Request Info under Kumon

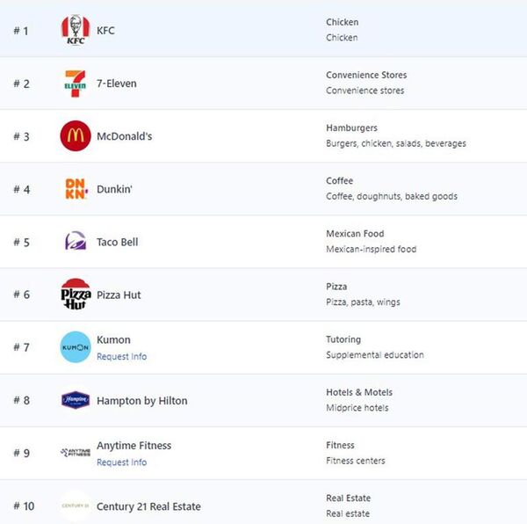(x=122, y=356)
